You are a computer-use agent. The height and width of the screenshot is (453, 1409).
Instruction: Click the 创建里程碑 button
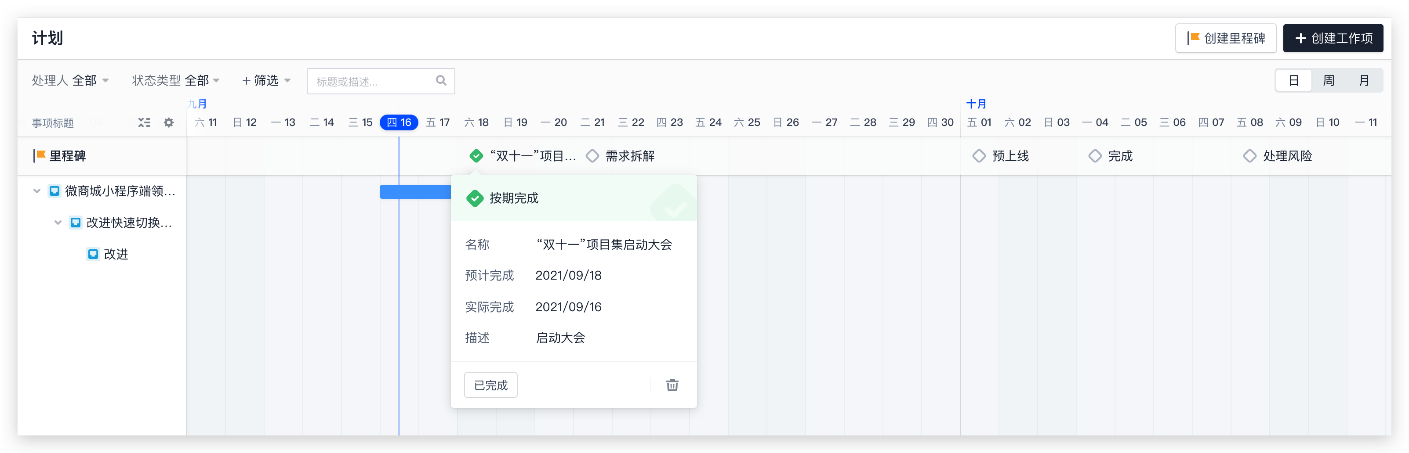point(1225,38)
